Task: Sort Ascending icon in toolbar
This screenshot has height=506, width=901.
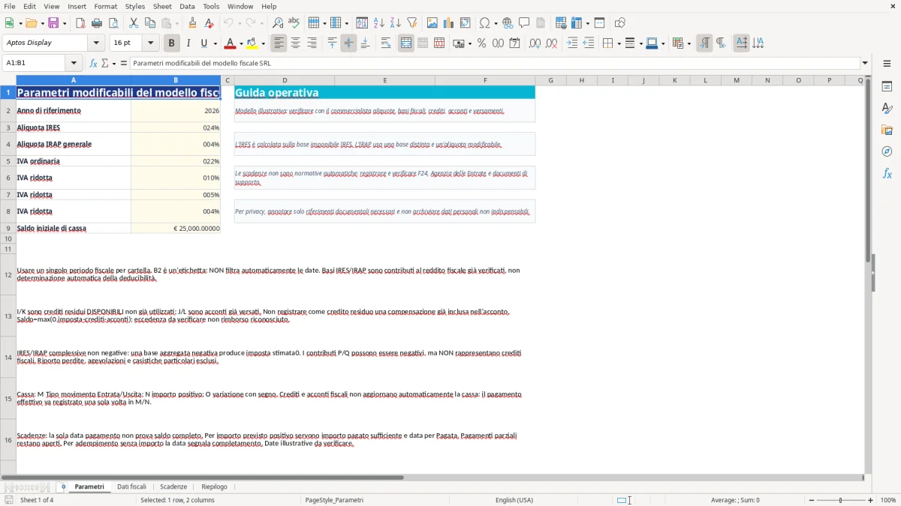Action: click(379, 22)
